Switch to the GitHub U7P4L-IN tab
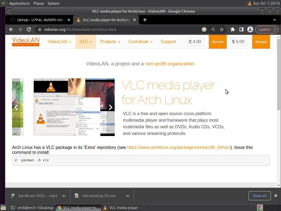281x211 pixels. pyautogui.click(x=39, y=20)
